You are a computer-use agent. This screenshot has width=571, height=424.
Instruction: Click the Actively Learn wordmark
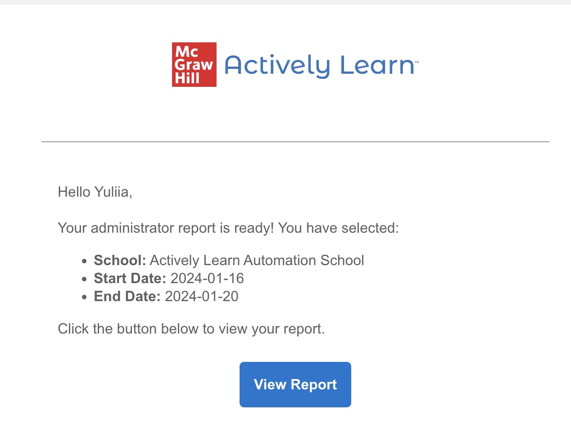click(x=319, y=66)
